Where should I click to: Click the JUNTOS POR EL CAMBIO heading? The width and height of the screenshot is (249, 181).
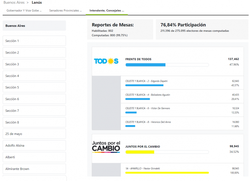pyautogui.click(x=143, y=147)
